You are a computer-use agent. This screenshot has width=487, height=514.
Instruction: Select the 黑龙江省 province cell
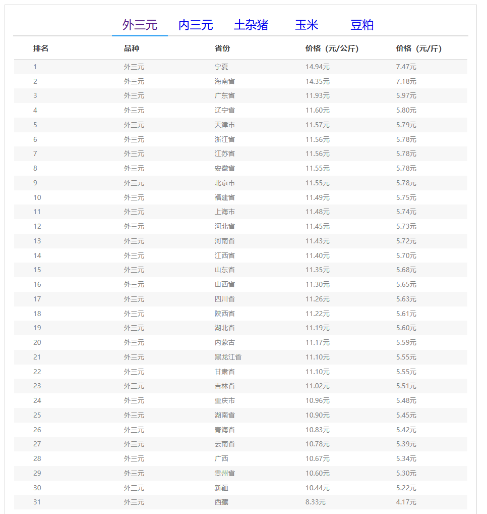(x=228, y=357)
